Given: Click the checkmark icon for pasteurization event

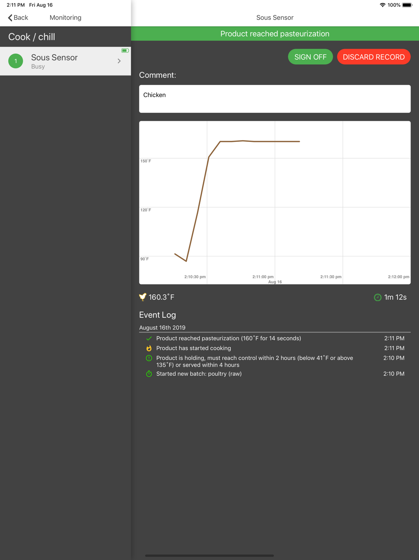Looking at the screenshot, I should pyautogui.click(x=149, y=338).
